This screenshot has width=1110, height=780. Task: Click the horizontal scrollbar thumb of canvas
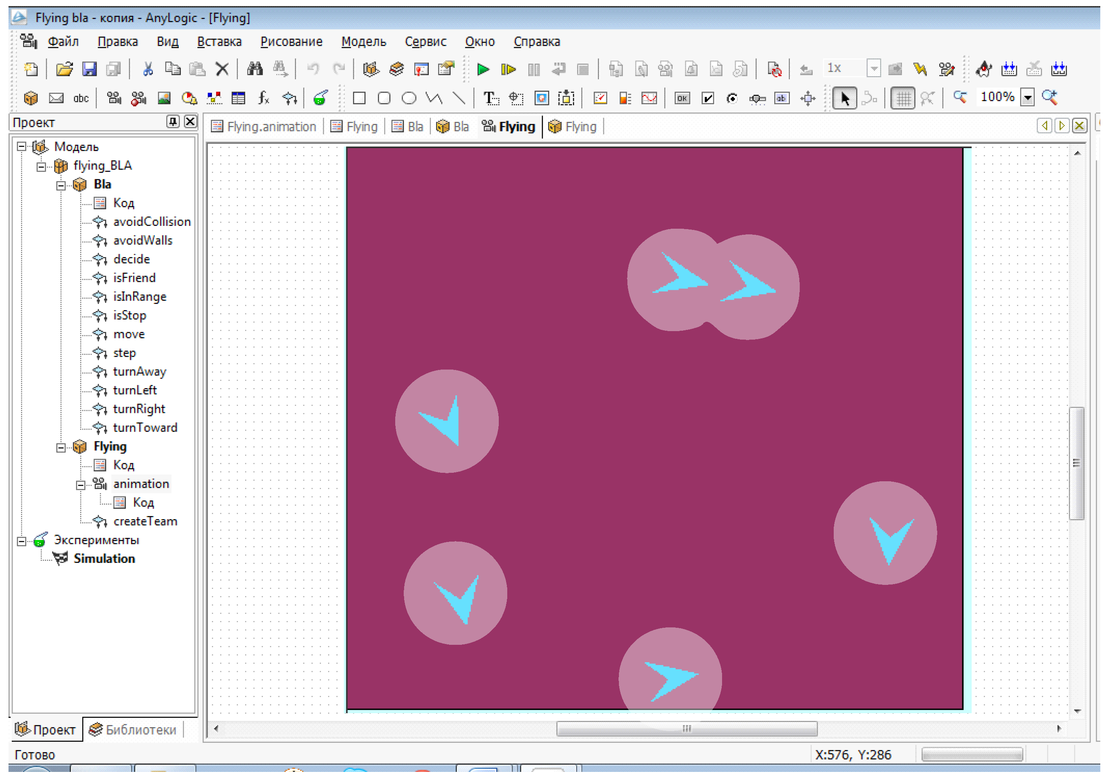tap(686, 729)
